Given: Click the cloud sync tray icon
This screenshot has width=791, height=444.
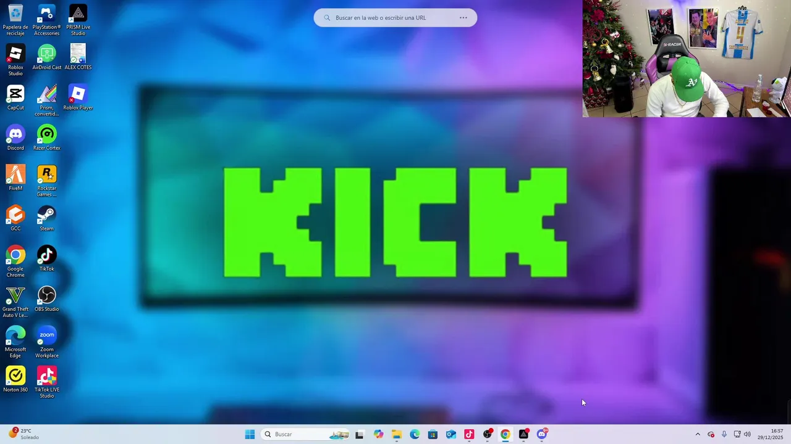Looking at the screenshot, I should click(x=711, y=434).
